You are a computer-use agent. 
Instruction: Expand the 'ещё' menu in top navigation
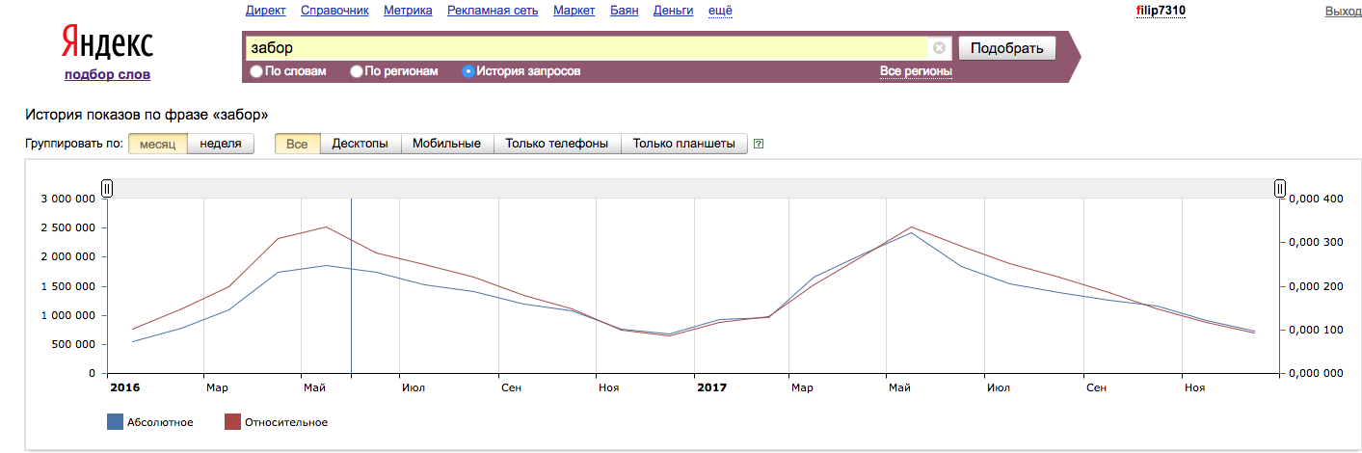(x=720, y=11)
